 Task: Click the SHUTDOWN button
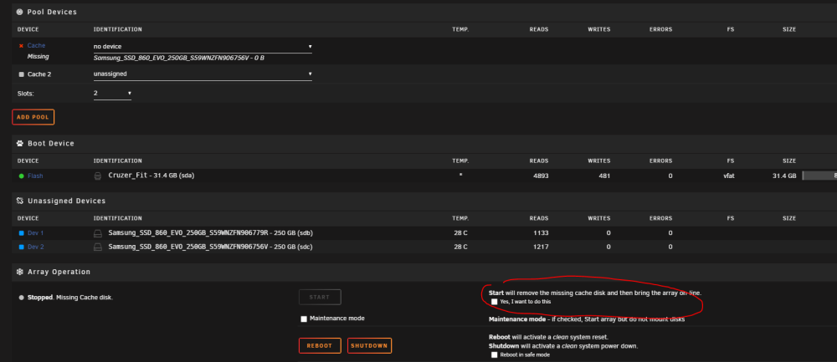tap(369, 345)
